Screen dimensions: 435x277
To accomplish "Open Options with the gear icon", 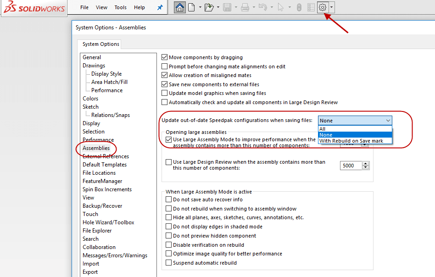I will pos(323,7).
